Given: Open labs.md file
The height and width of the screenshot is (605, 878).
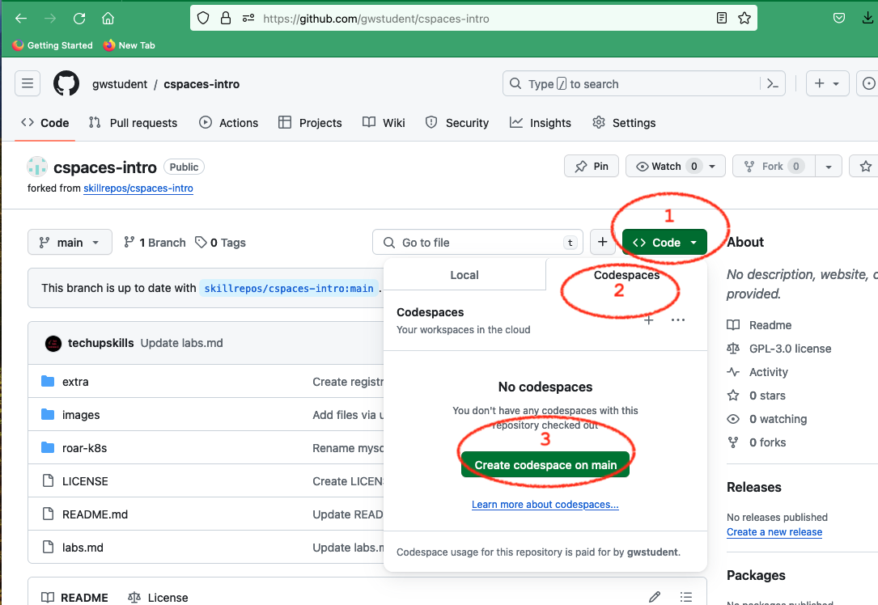Looking at the screenshot, I should (x=83, y=548).
